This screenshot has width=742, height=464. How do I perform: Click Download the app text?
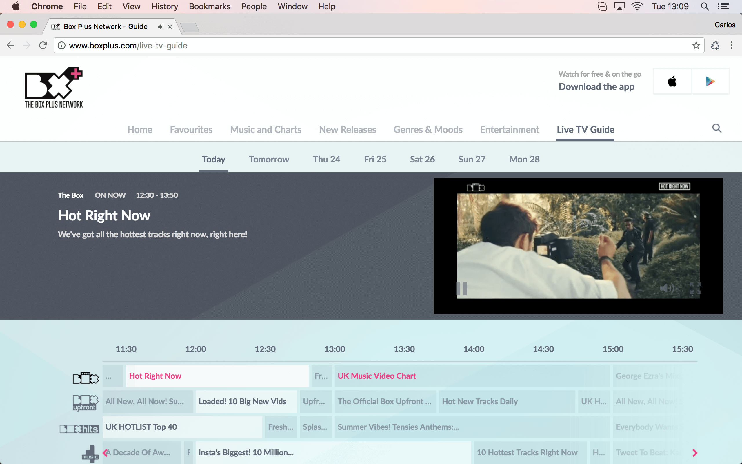(x=596, y=87)
